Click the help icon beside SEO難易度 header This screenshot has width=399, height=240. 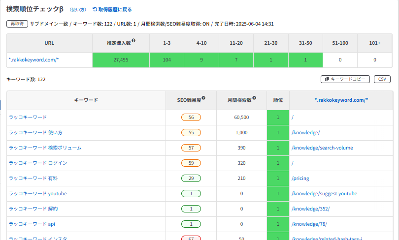coord(203,98)
